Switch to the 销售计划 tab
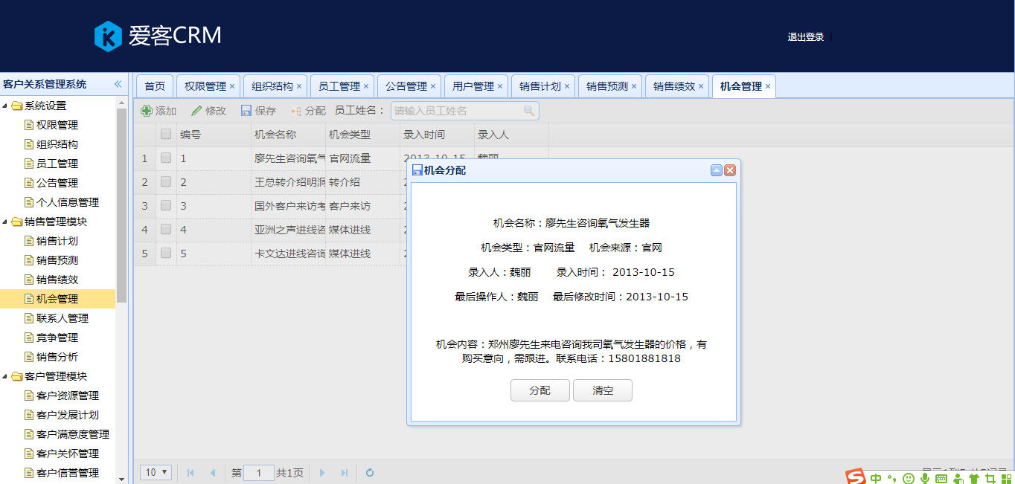 539,86
